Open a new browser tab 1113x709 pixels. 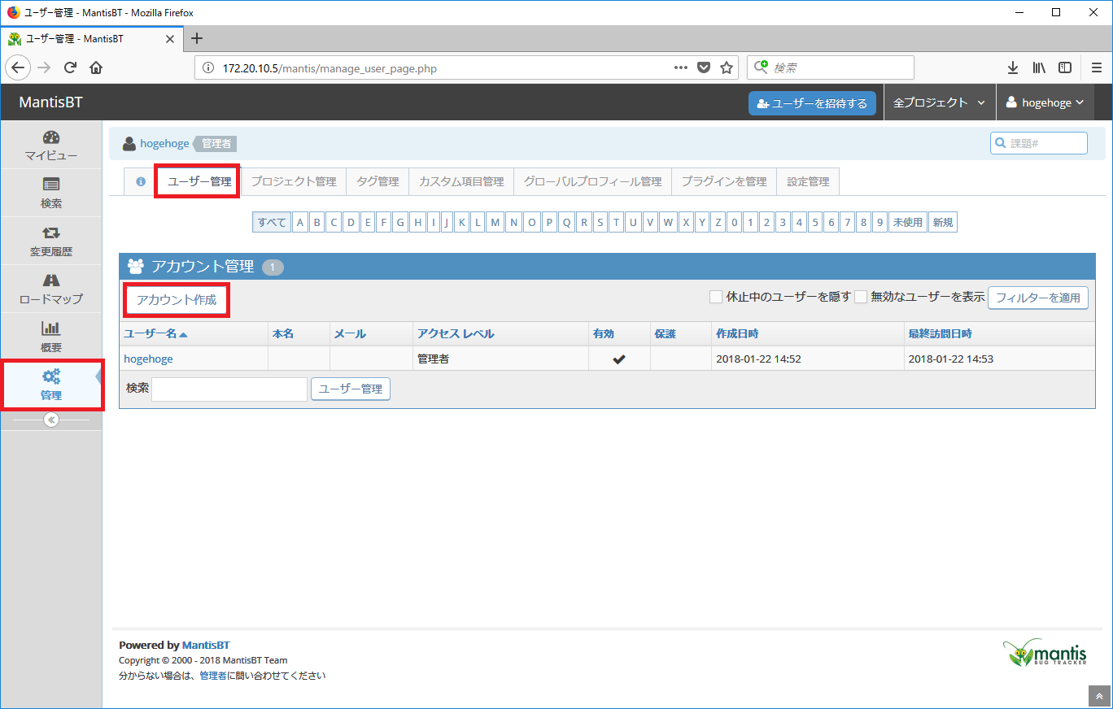coord(196,38)
